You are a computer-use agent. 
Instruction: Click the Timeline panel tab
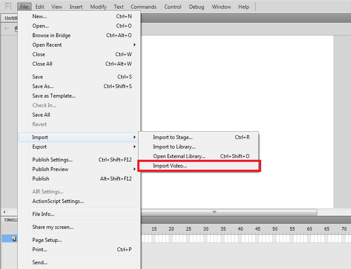click(x=10, y=220)
